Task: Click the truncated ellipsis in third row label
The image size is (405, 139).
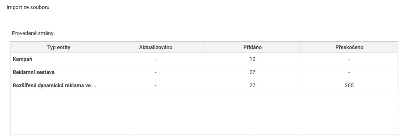Action: 94,86
